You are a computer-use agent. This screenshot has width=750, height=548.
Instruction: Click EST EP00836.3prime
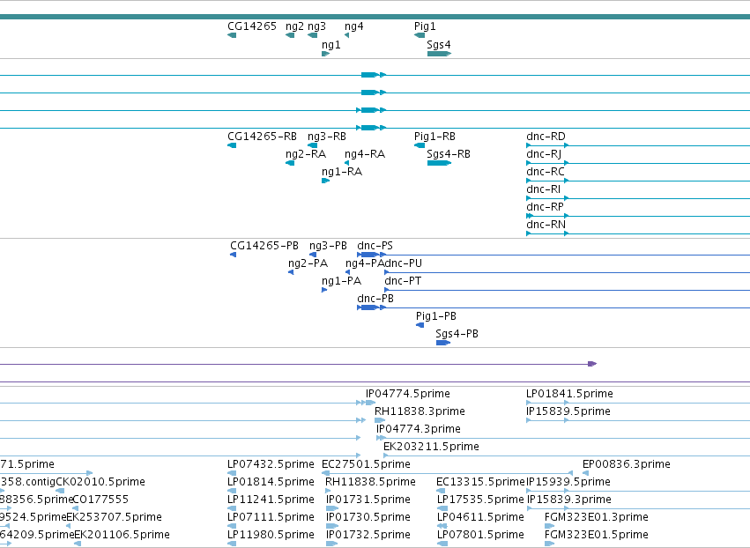[x=626, y=464]
